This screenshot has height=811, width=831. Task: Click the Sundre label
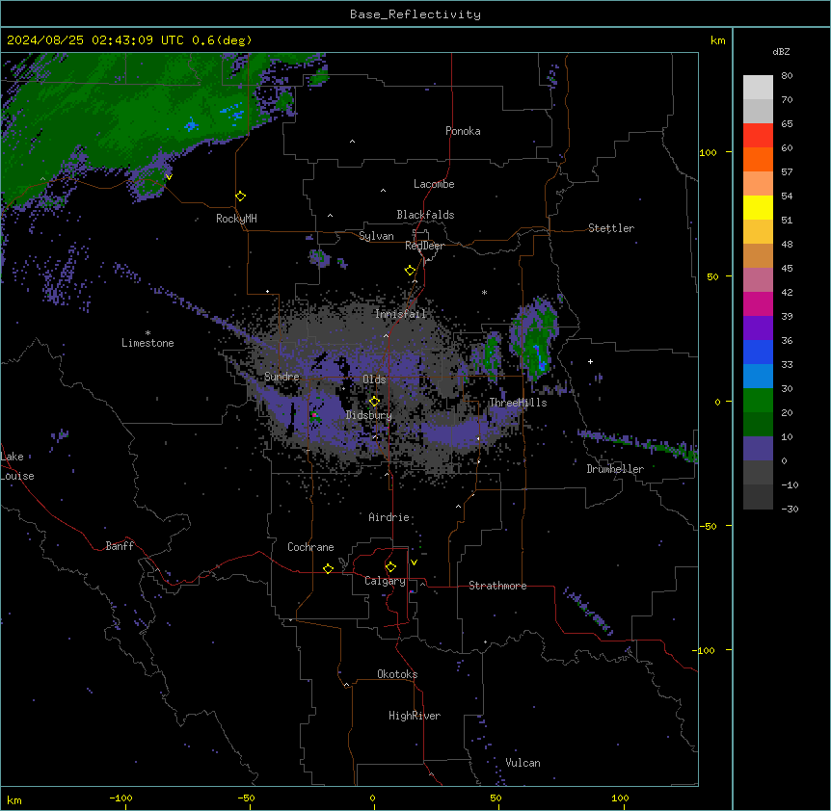pyautogui.click(x=281, y=377)
